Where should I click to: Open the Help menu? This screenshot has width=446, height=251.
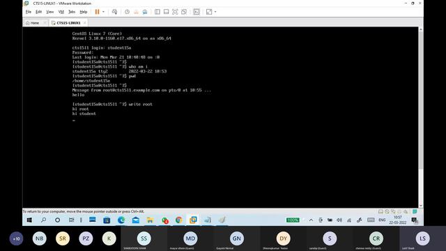coord(84,12)
